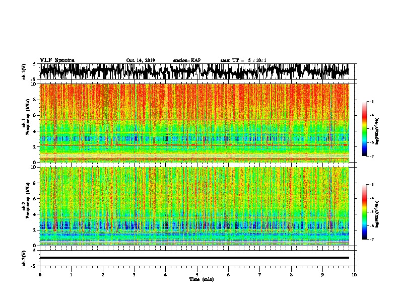Click the "-5" tick on ch.3(V) voltage axis

[x=33, y=266]
